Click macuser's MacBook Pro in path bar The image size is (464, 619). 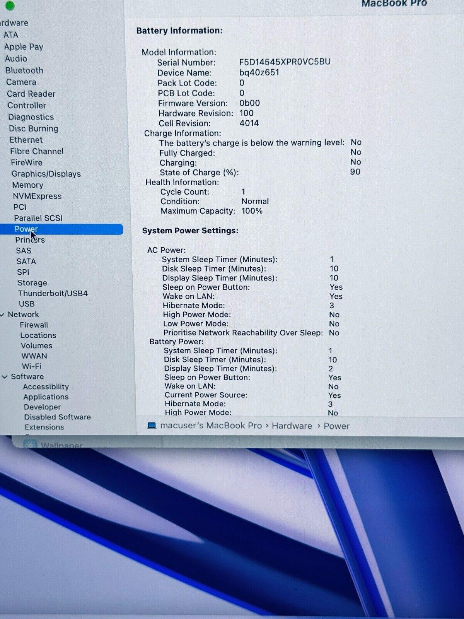(x=211, y=426)
